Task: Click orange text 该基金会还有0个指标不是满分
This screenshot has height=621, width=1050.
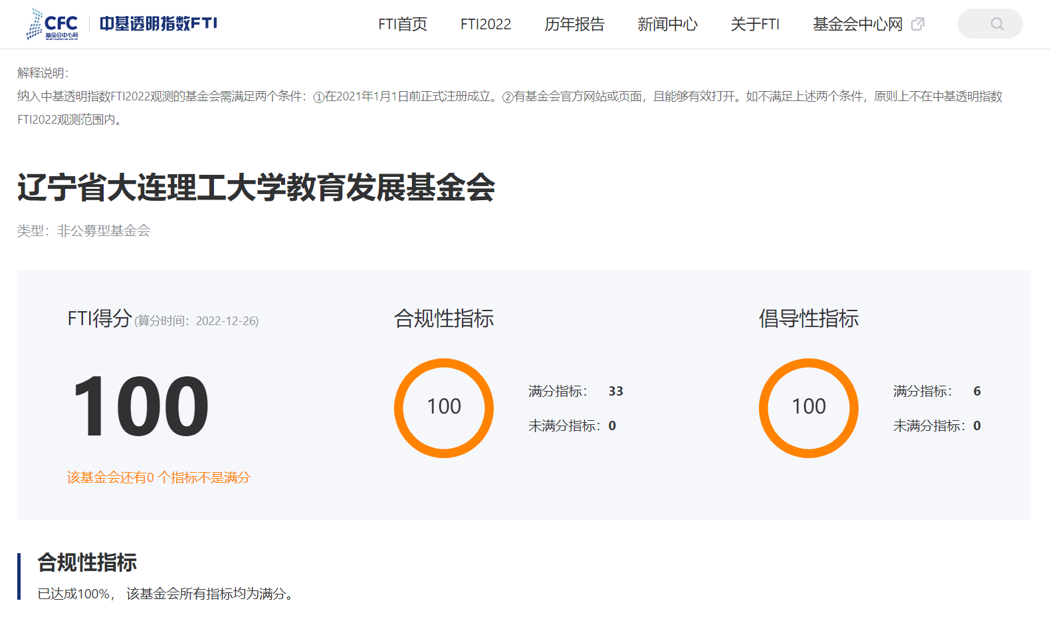Action: [159, 477]
